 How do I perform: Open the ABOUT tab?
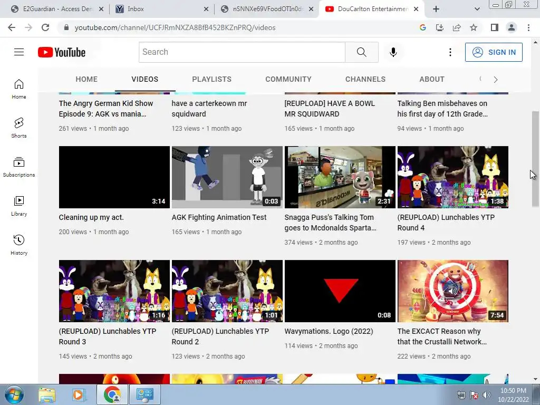(432, 79)
